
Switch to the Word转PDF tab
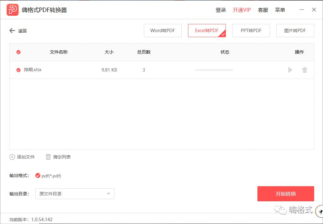162,31
